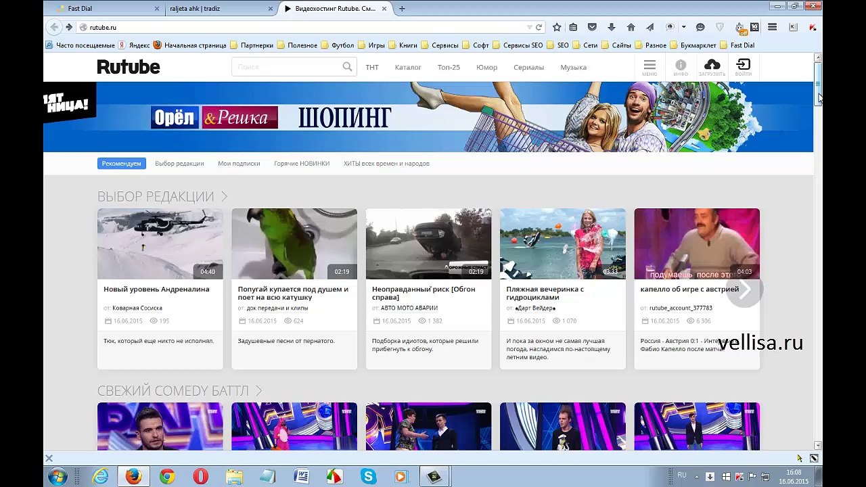Bookmark this page with the star icon
This screenshot has height=487, width=866.
(x=557, y=27)
